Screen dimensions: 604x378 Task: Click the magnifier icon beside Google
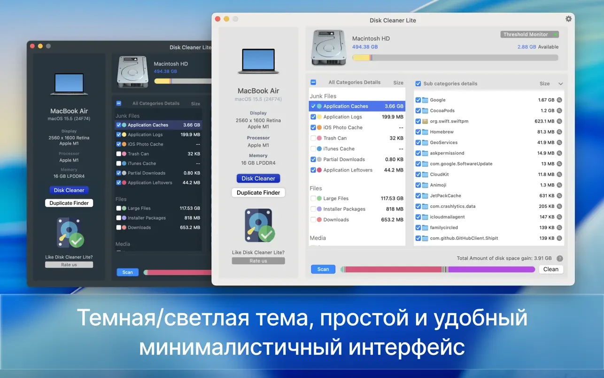click(559, 100)
